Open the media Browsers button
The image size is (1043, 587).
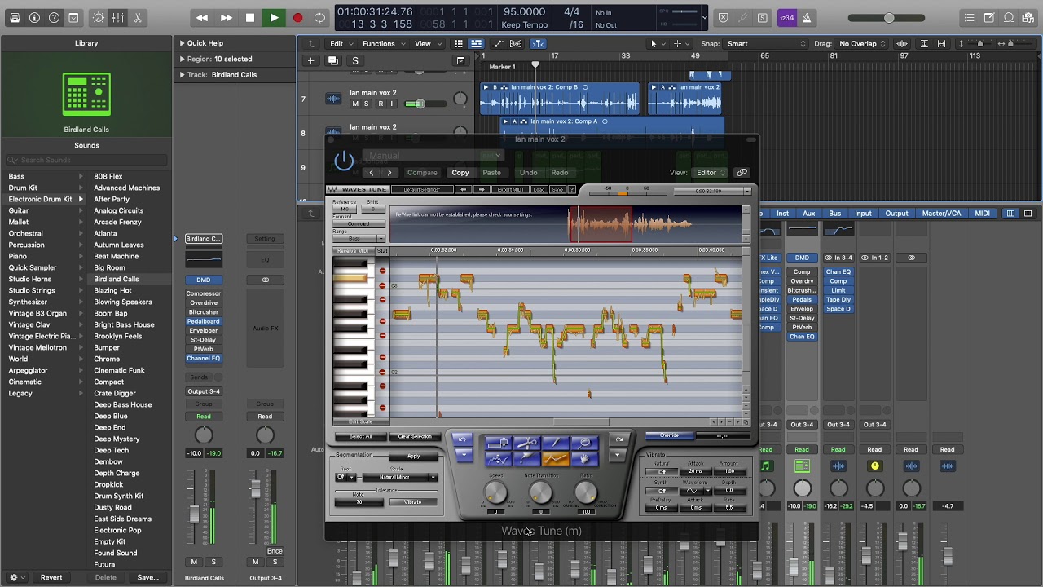1028,18
